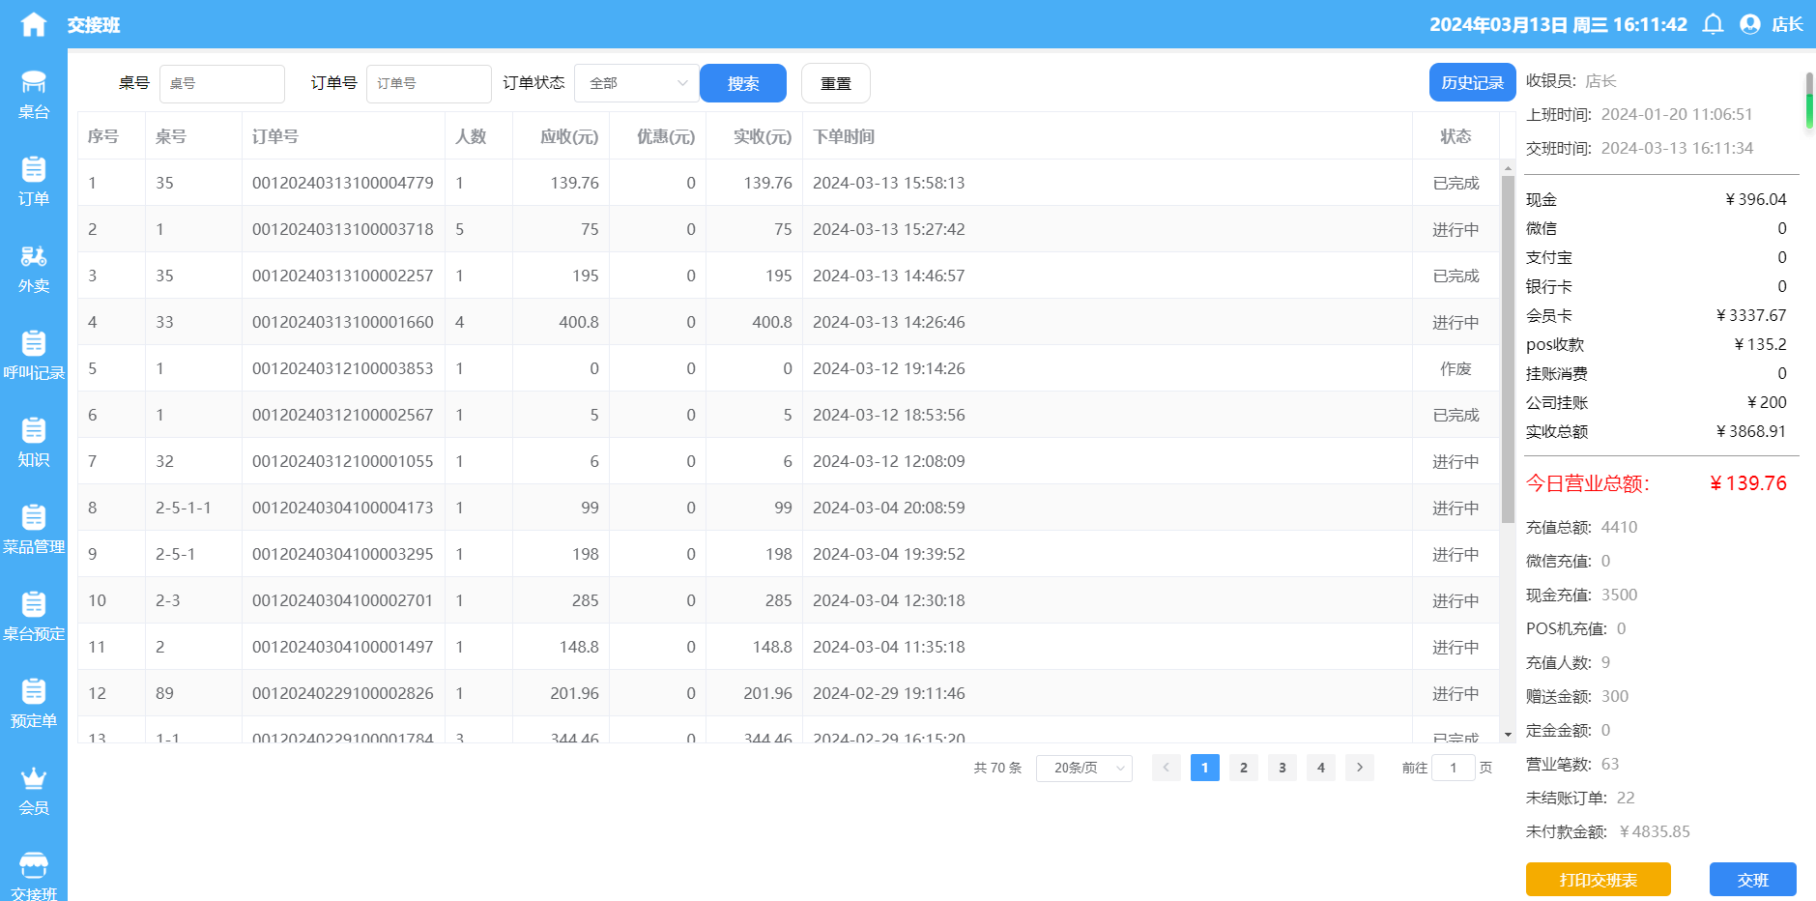
Task: Click order time 2024-03-04 19:39:52
Action: click(889, 554)
